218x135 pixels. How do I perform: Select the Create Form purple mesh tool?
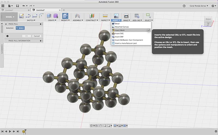56,16
